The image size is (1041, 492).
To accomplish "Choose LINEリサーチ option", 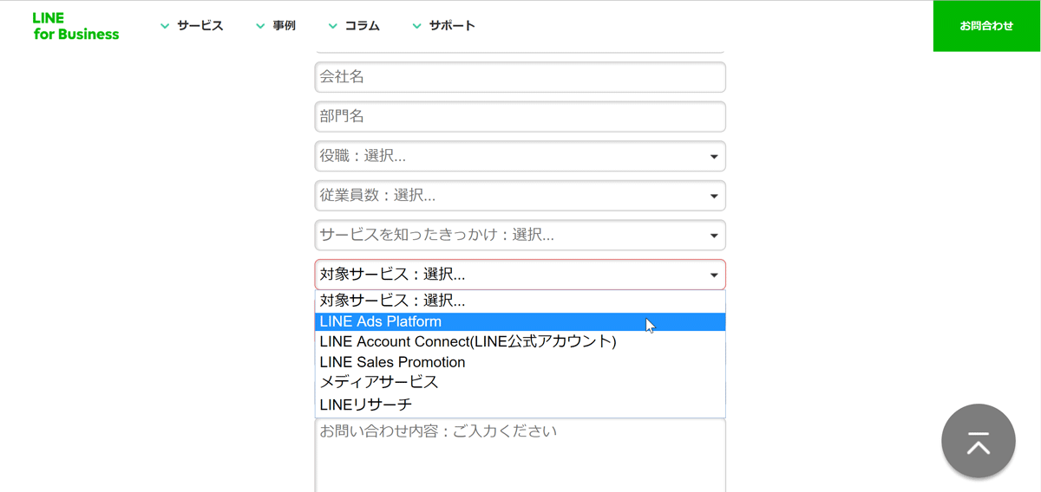I will pos(520,405).
